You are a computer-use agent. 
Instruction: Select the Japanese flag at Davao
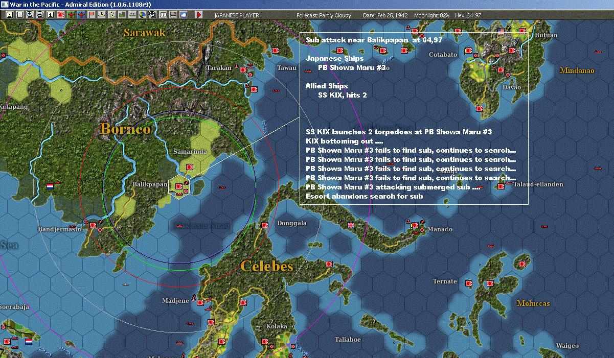click(x=501, y=69)
